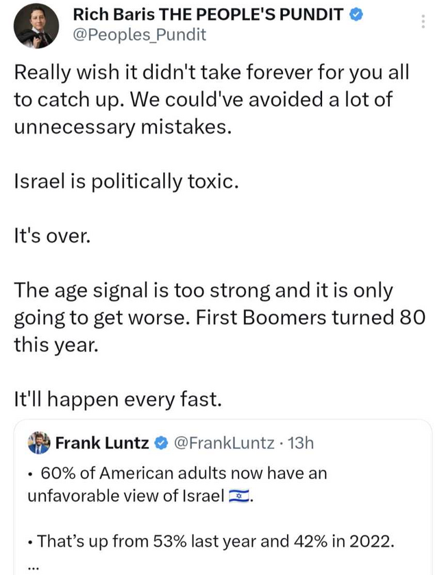
Task: Click the Frank Luntz display name
Action: click(101, 443)
